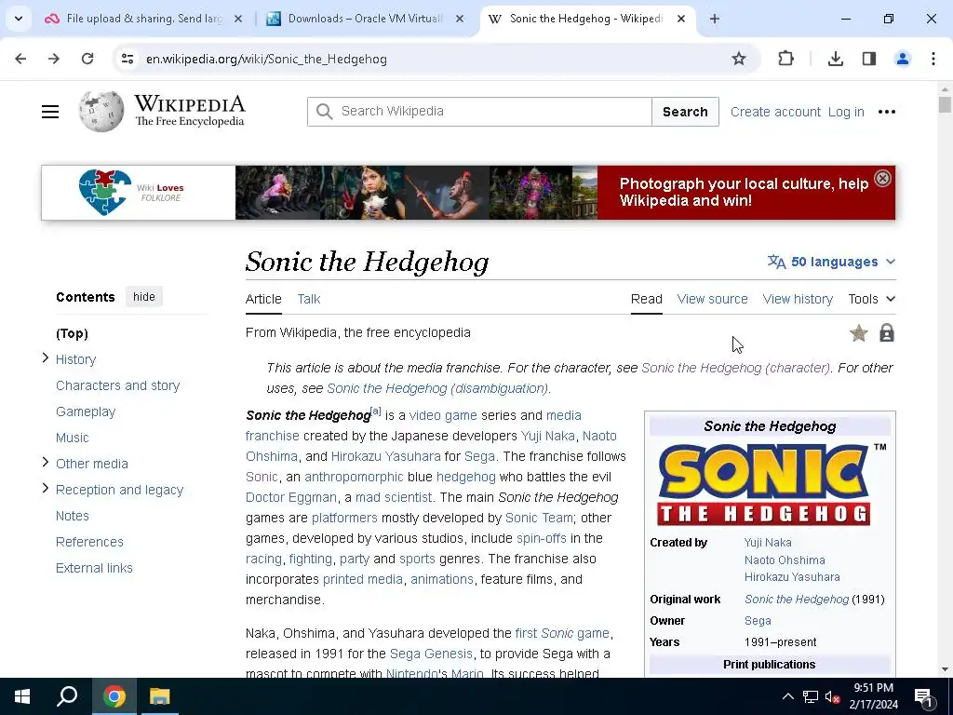Jump to Music section in contents
The height and width of the screenshot is (715, 953).
click(x=73, y=438)
